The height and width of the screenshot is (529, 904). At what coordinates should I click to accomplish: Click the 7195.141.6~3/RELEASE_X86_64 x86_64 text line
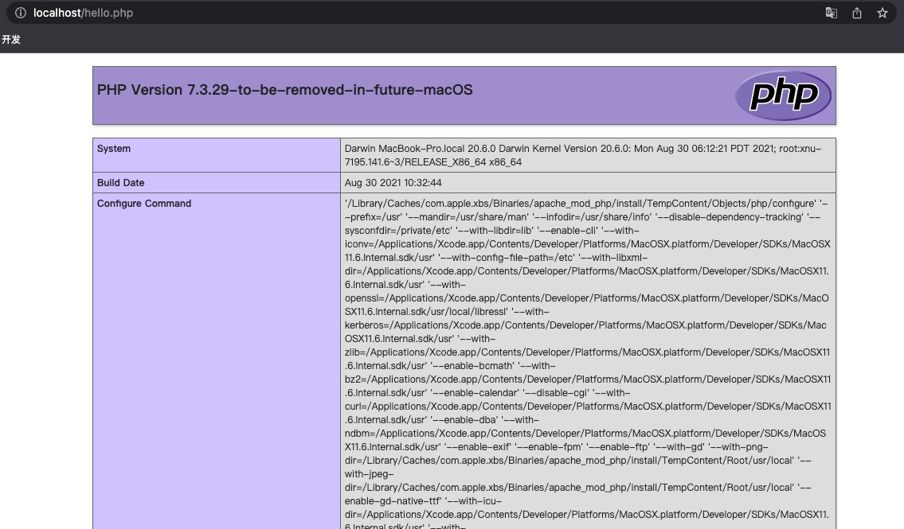pos(433,162)
